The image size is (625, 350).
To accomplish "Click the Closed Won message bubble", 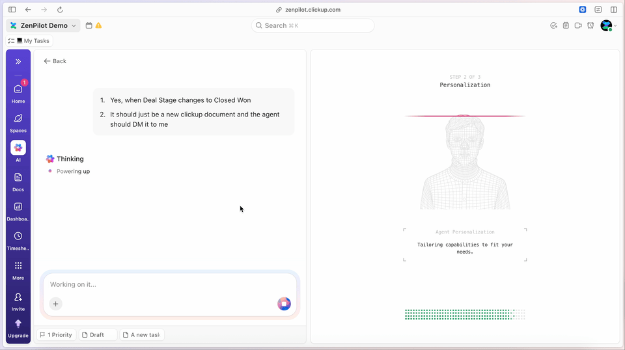I will [x=194, y=112].
